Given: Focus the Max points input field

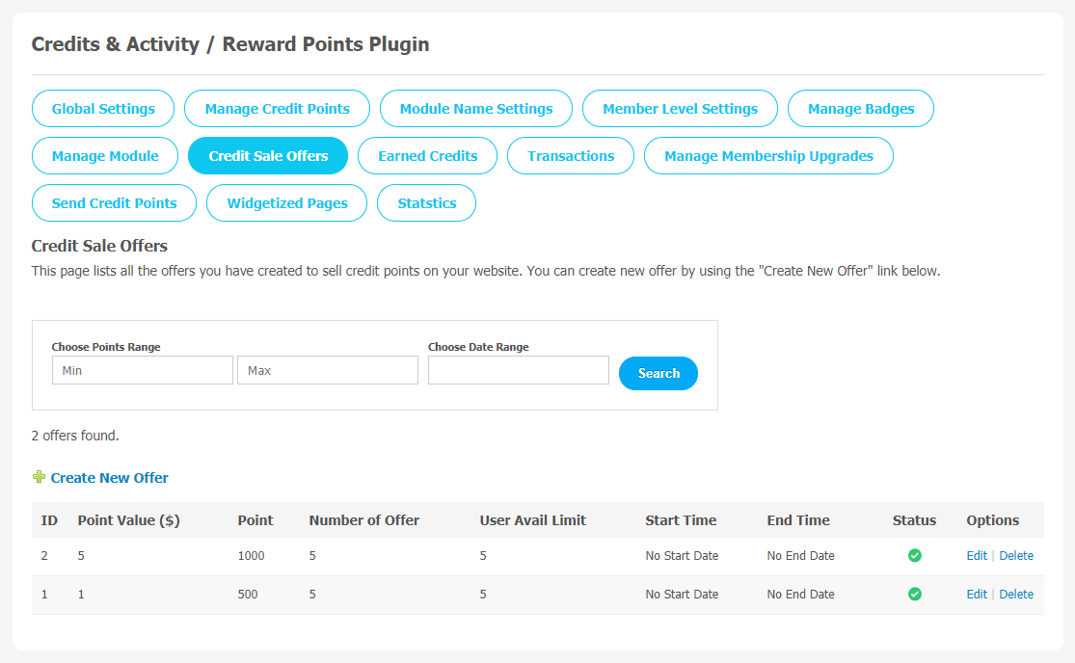Looking at the screenshot, I should 328,370.
